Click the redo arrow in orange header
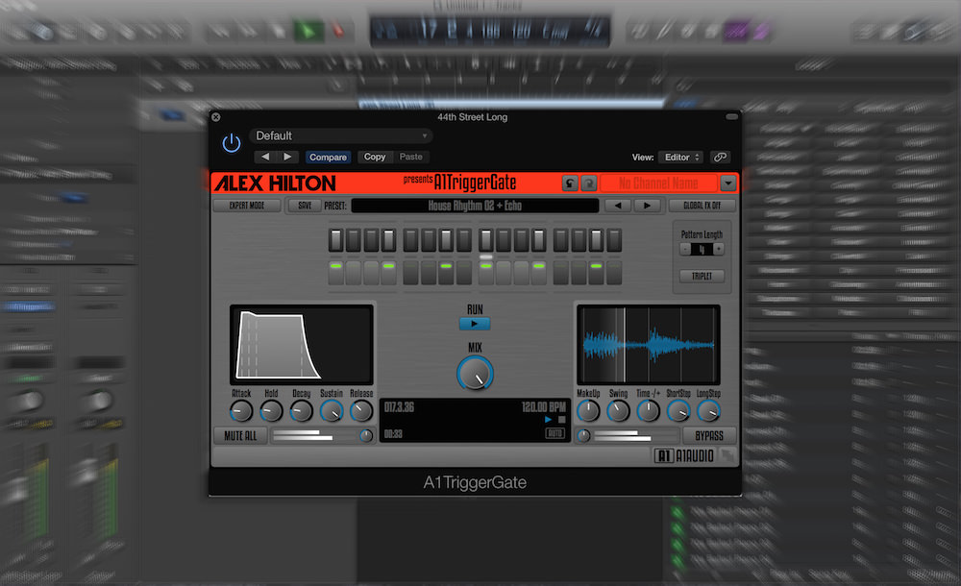This screenshot has height=586, width=961. [588, 183]
